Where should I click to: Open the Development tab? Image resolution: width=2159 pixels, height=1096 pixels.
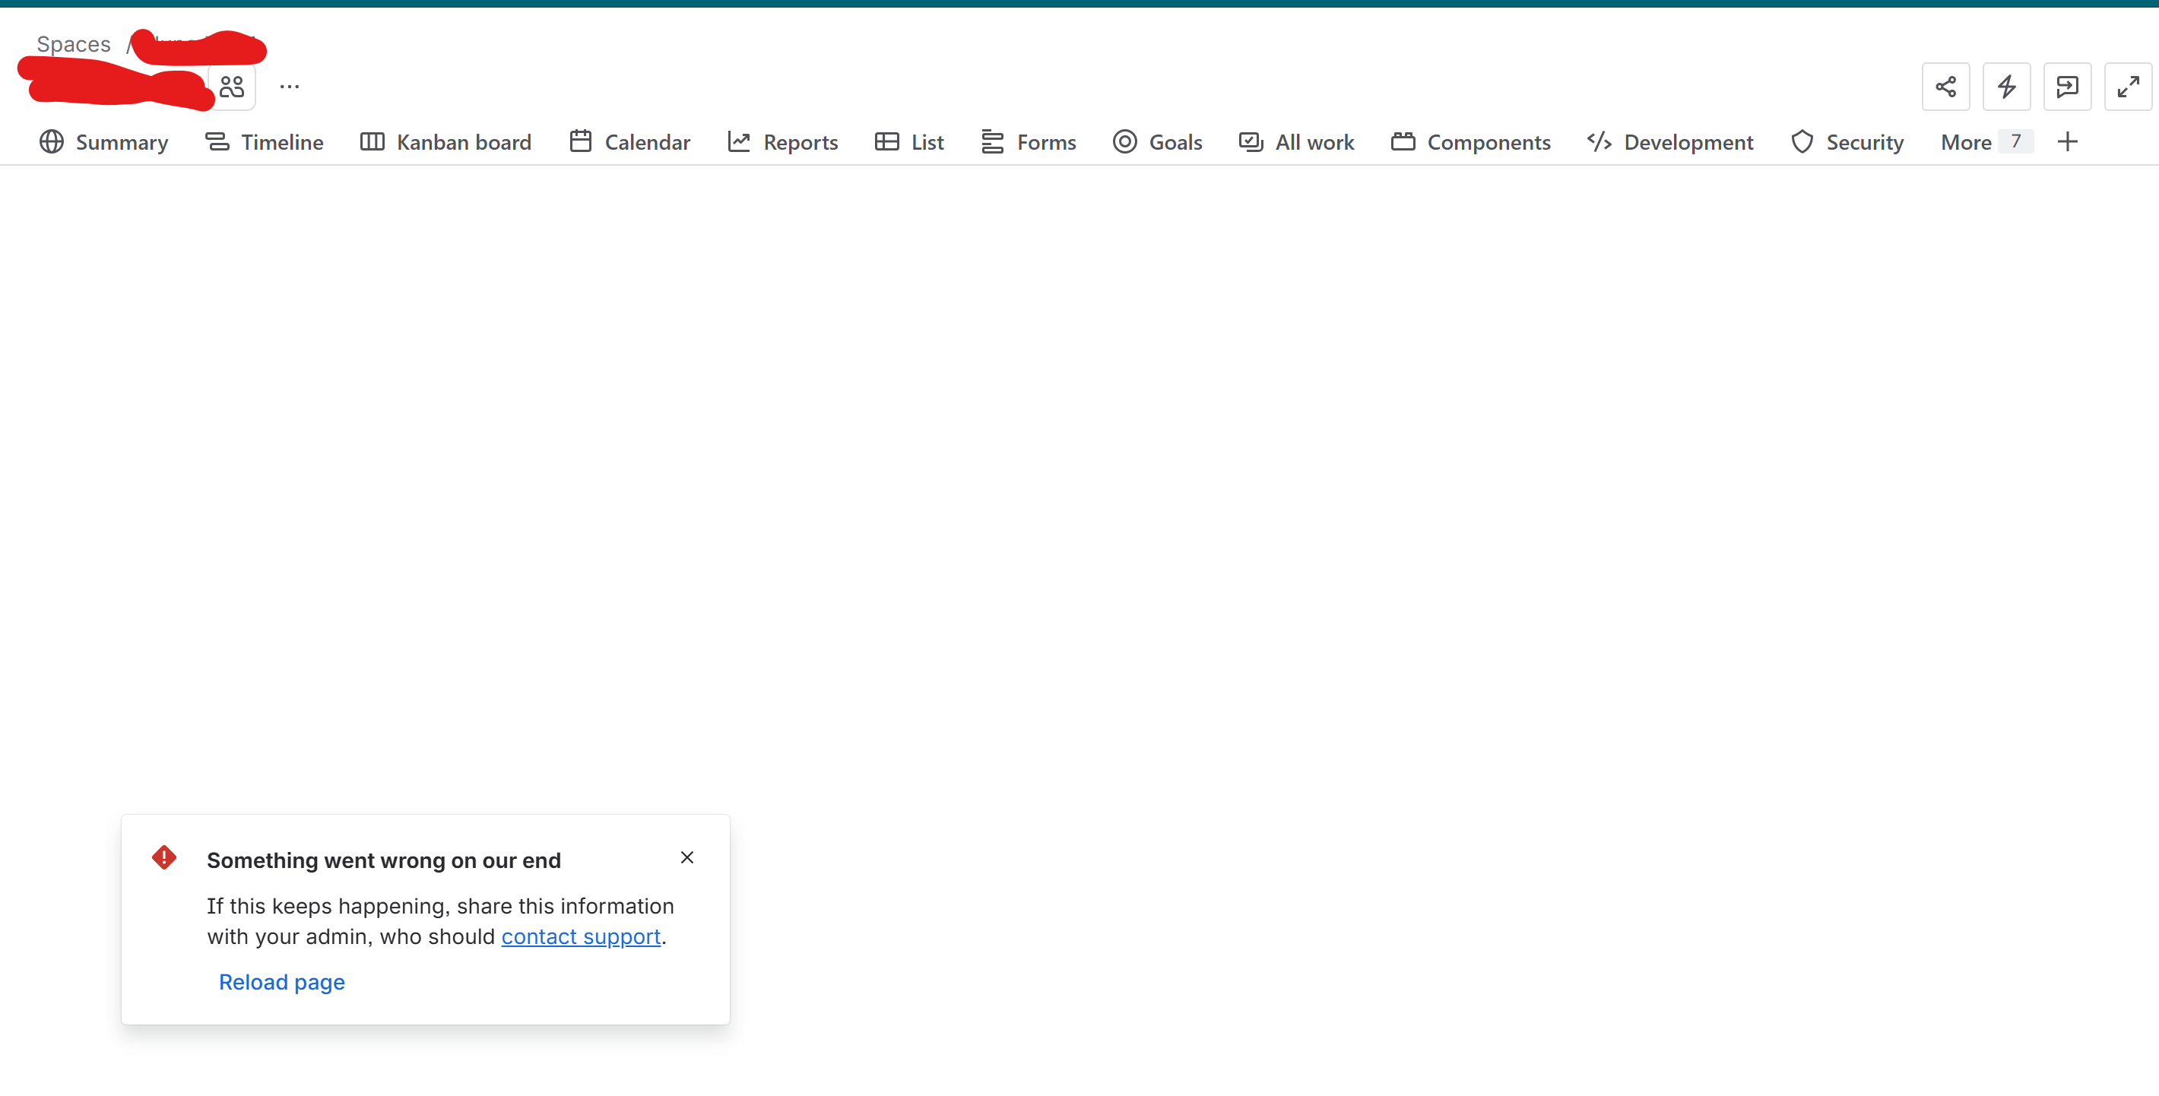(1670, 142)
